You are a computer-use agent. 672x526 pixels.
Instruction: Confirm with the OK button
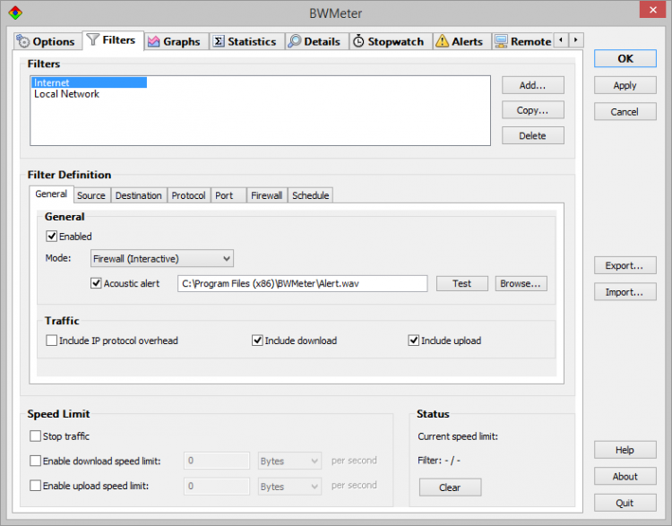[x=625, y=59]
